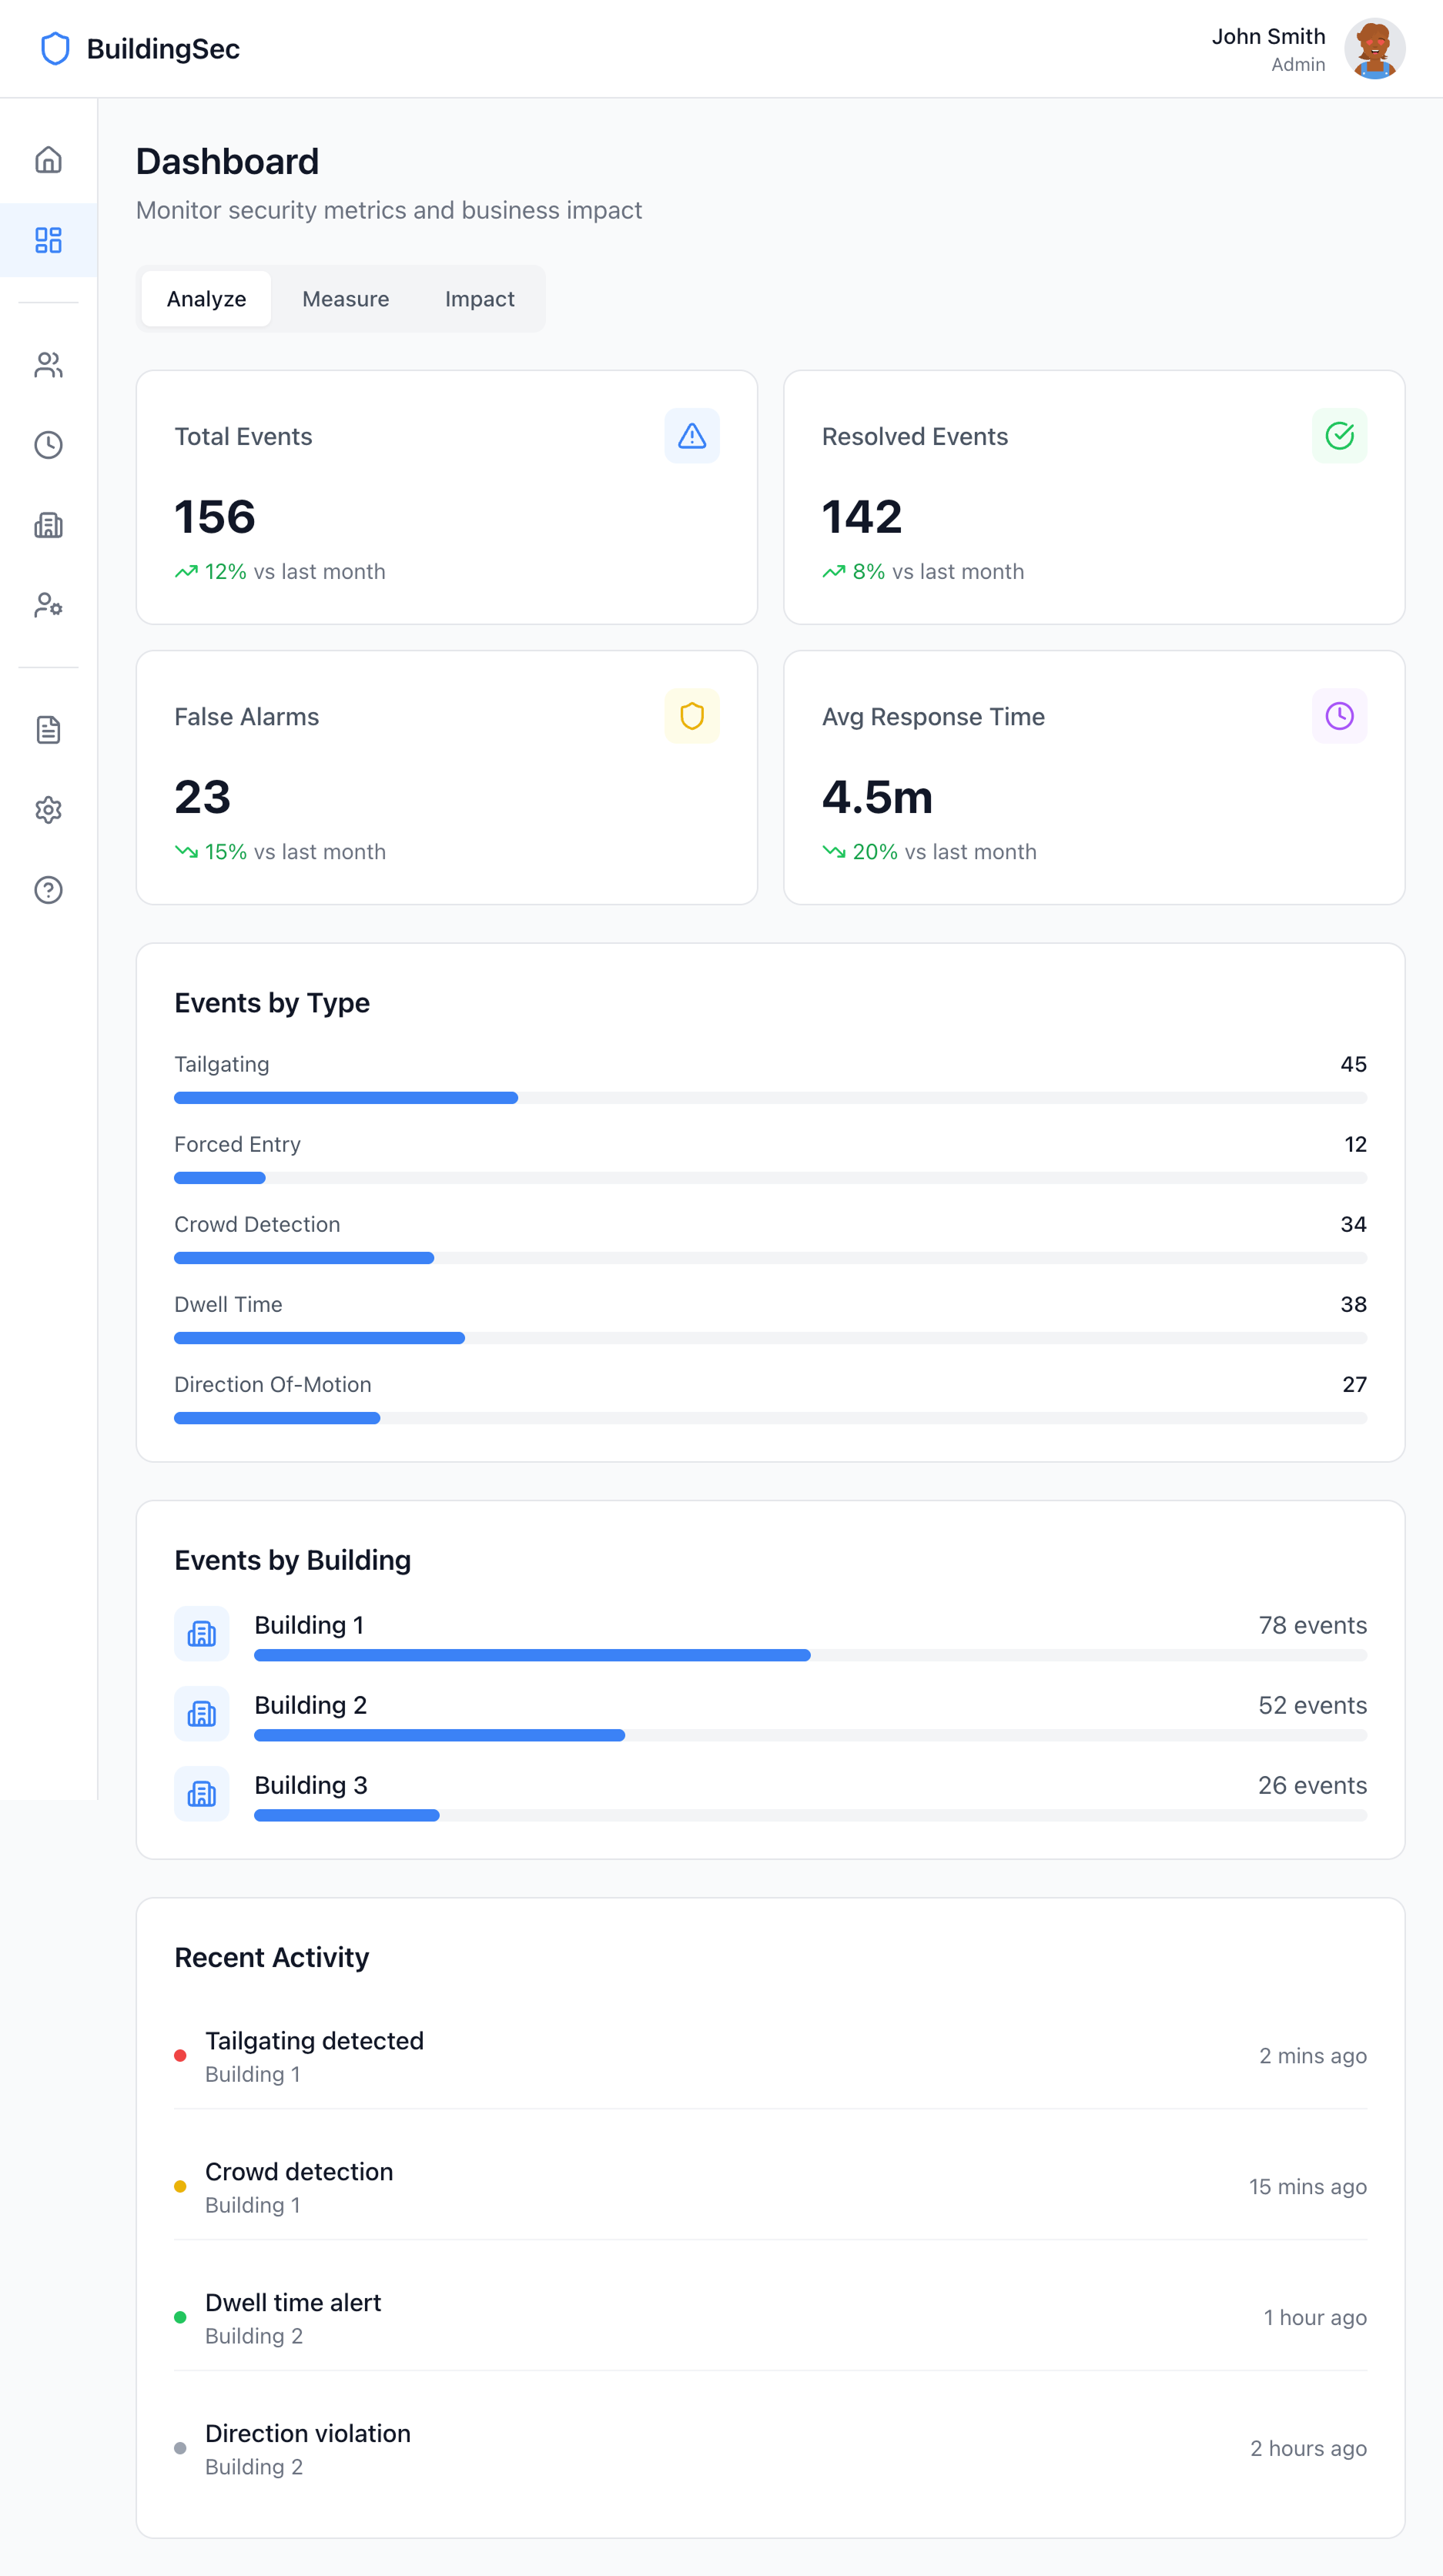Screen dimensions: 1443x2576
Task: Open the Buildings icon in sidebar
Action: 48,525
